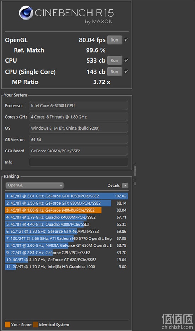Select the highlighted GeForce 940MX ranking entry
Viewport: 195px width, 331px height.
[x=66, y=210]
